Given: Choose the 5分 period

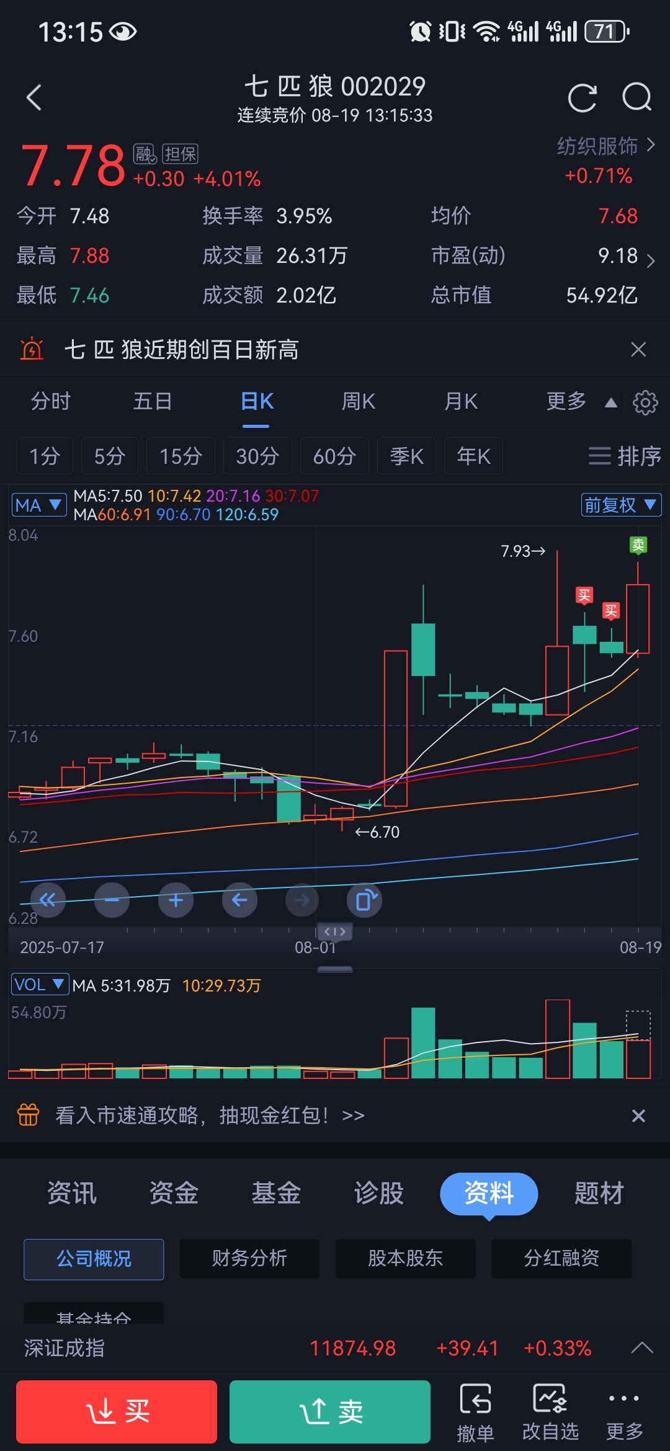Looking at the screenshot, I should click(110, 456).
